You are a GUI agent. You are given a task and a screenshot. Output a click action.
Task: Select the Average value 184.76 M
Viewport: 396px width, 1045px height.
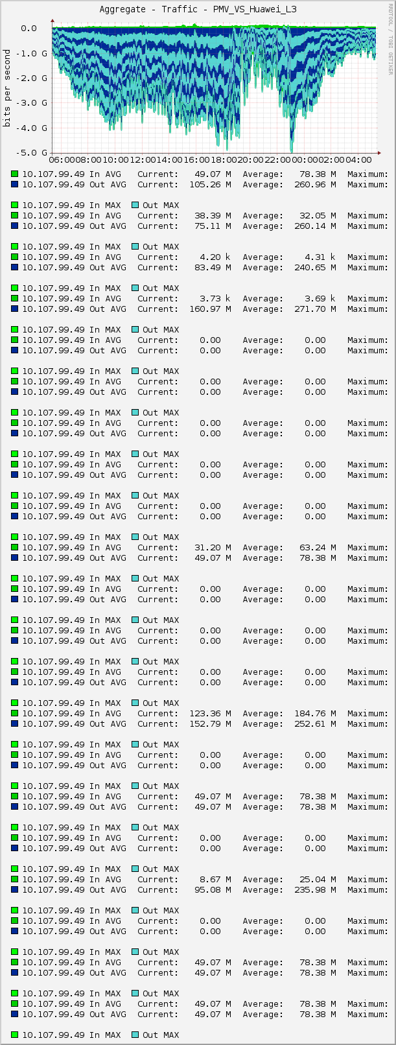(315, 714)
